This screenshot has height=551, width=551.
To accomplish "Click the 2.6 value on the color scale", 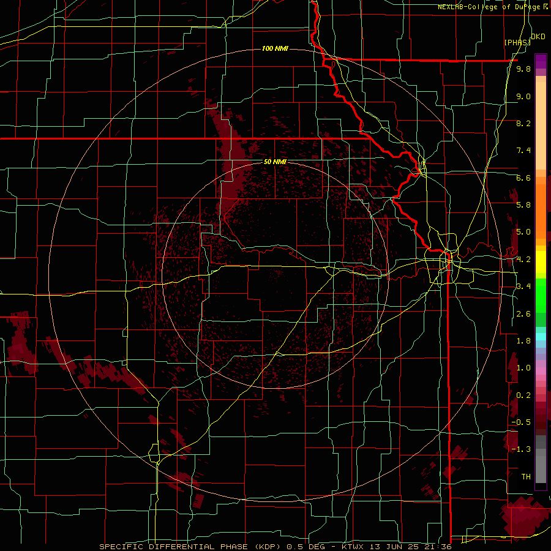I will (x=523, y=313).
